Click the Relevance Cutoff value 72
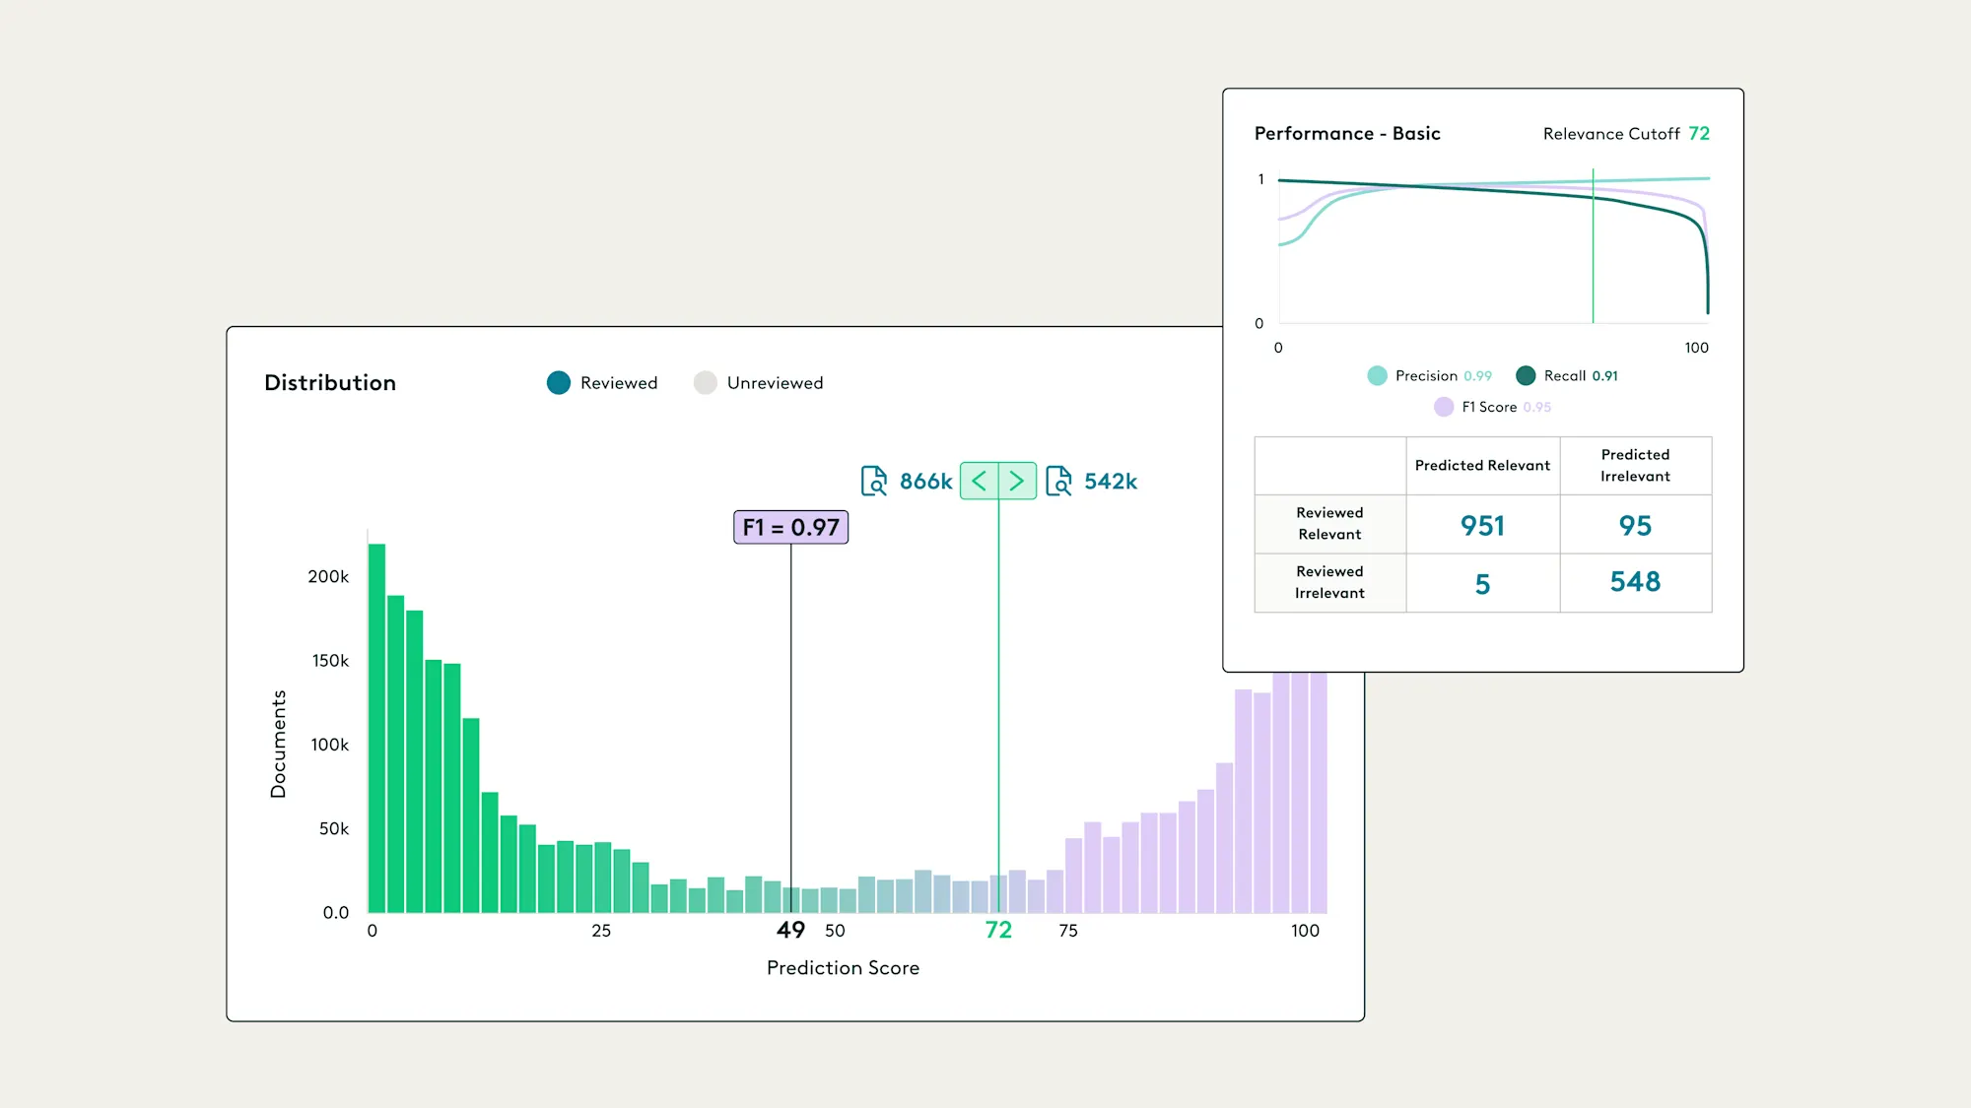This screenshot has height=1108, width=1971. (1699, 133)
